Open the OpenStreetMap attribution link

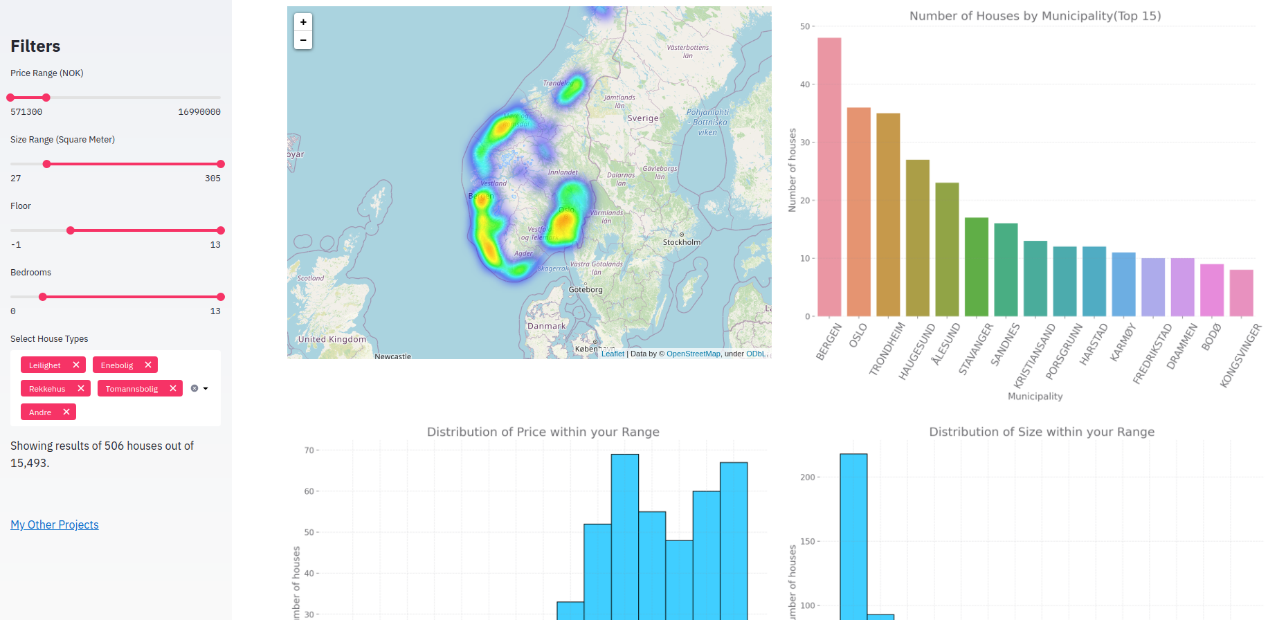pyautogui.click(x=693, y=354)
